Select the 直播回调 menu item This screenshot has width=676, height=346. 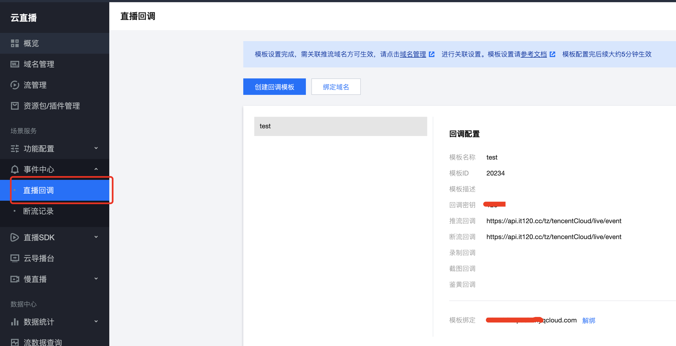click(38, 190)
